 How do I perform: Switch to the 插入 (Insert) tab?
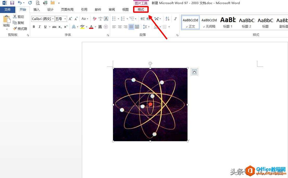[37, 10]
